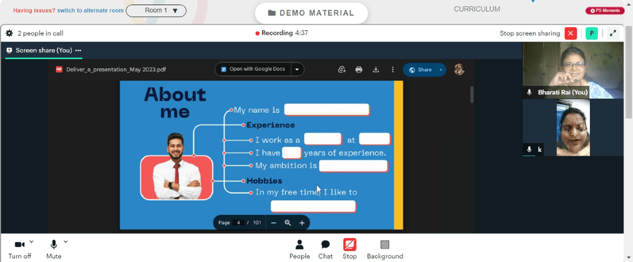Image resolution: width=633 pixels, height=262 pixels.
Task: Click the red stop screen sharing X
Action: [x=570, y=33]
